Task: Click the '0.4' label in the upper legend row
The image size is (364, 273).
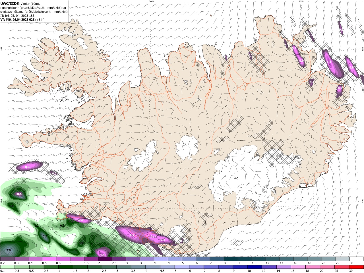Action: pos(30,263)
